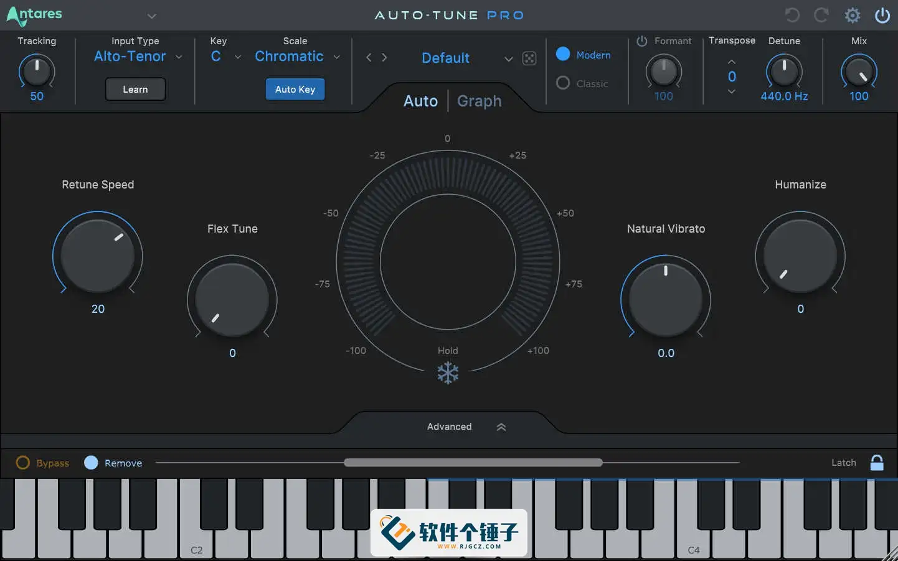Screen dimensions: 898x561
Task: Open the settings gear icon
Action: (853, 15)
